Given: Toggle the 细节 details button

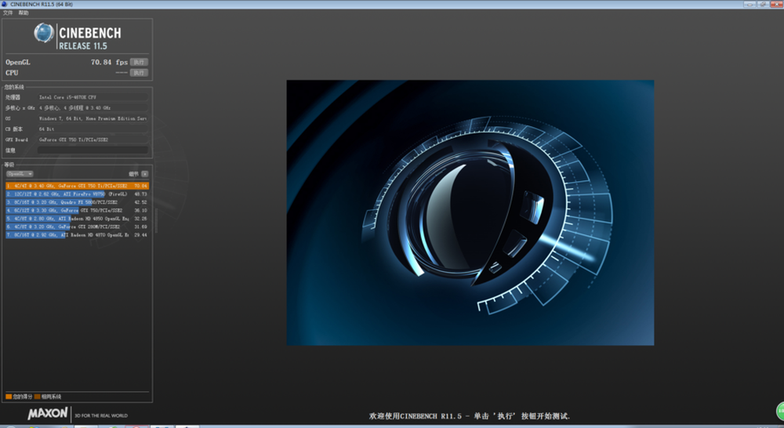Looking at the screenshot, I should (144, 173).
